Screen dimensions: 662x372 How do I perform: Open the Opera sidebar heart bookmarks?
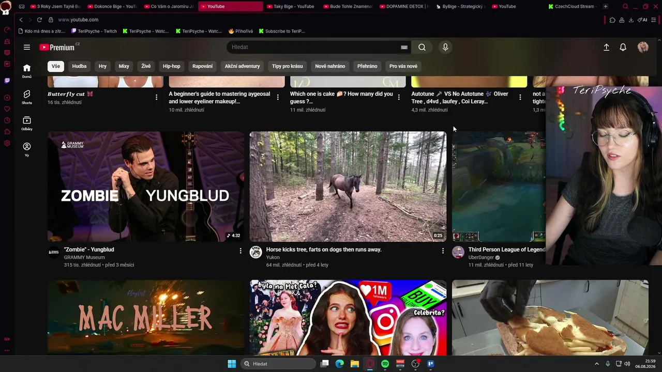pyautogui.click(x=7, y=109)
